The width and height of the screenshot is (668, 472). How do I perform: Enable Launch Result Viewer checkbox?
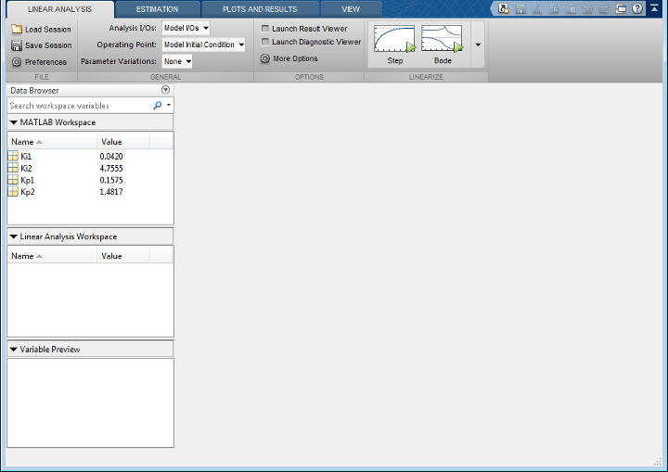tap(265, 29)
